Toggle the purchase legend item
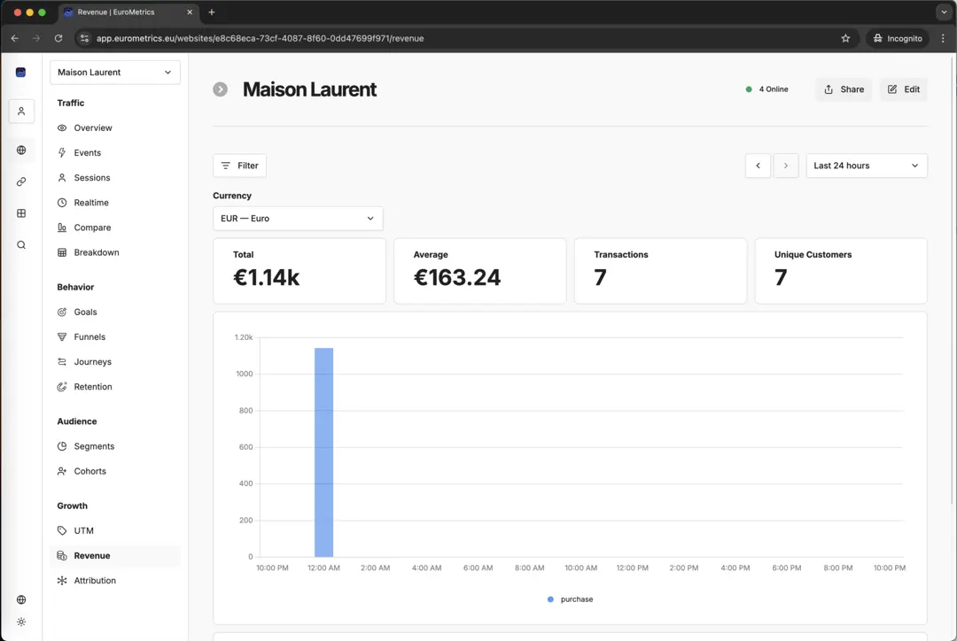 [570, 599]
